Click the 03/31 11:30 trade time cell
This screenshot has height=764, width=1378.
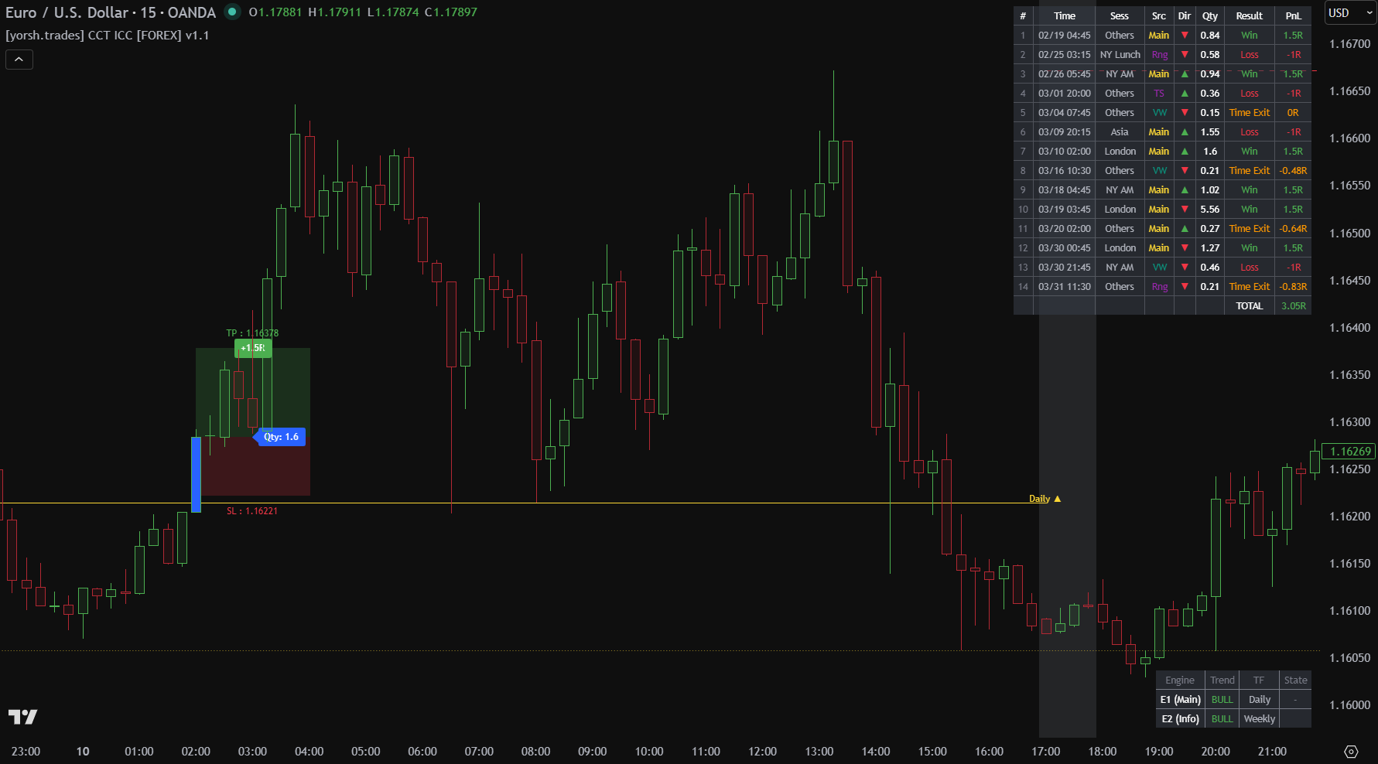1064,287
